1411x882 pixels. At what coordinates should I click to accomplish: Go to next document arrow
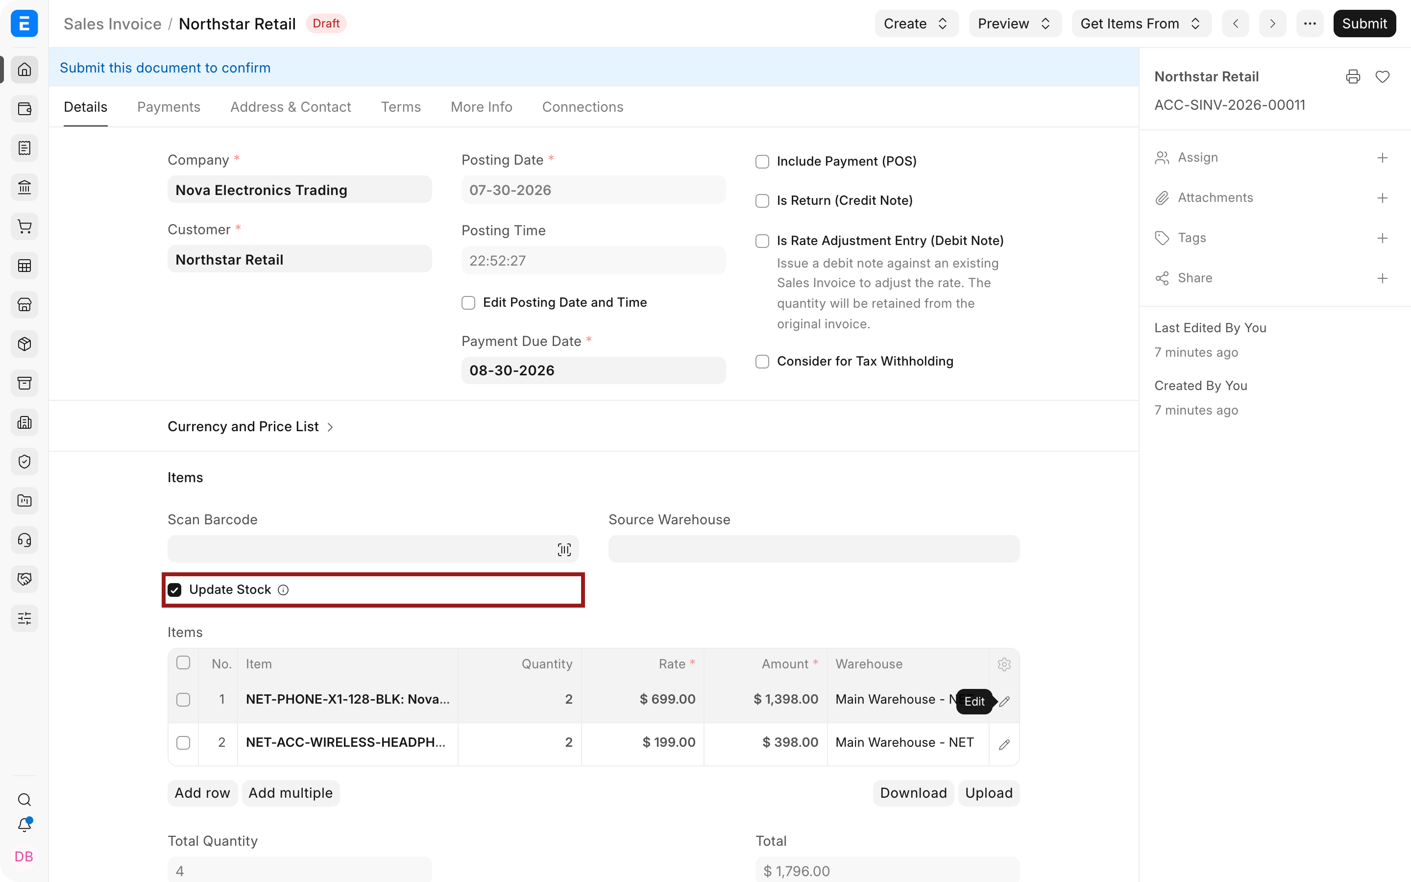coord(1273,24)
